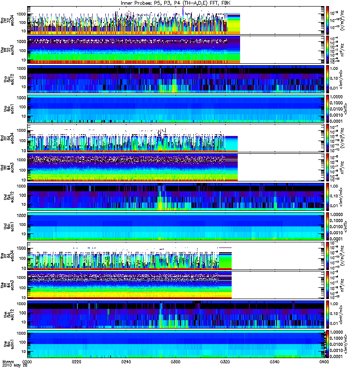Click the "tha fbk scm1" y-axis label
The width and height of the screenshot is (351, 375).
pos(9,109)
